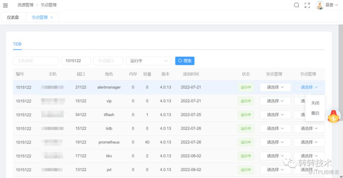The width and height of the screenshot is (343, 178).
Task: Click 运行中 status tag in tikv row
Action: [x=246, y=156]
